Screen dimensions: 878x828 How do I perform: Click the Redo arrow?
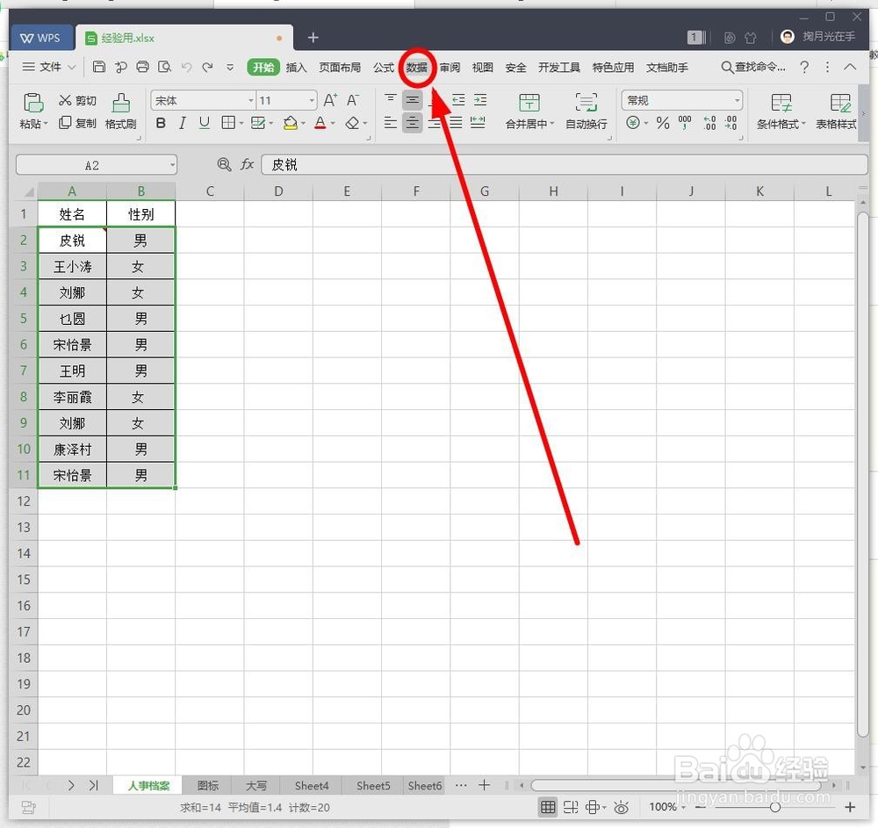[x=208, y=67]
